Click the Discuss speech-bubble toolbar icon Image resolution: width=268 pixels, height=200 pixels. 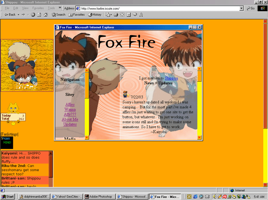tap(135, 14)
